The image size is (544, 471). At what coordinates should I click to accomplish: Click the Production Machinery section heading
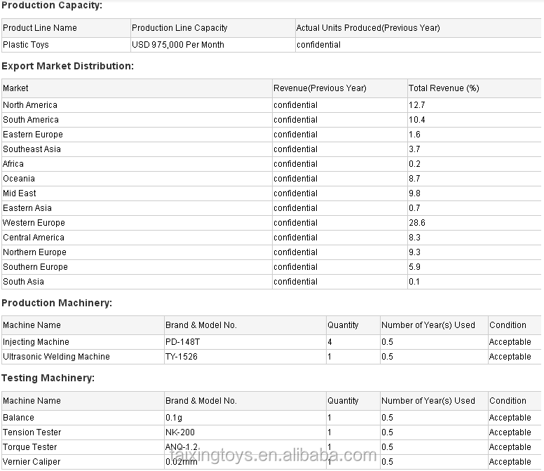click(57, 303)
